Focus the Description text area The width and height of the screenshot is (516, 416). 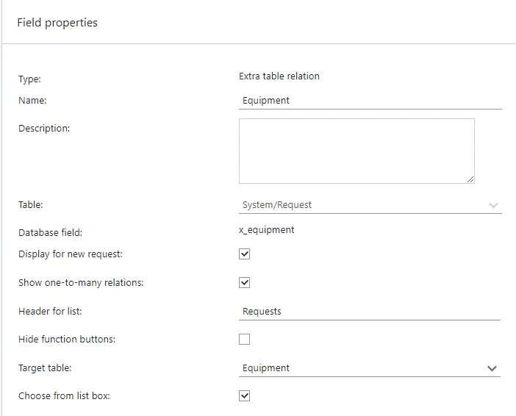point(356,151)
